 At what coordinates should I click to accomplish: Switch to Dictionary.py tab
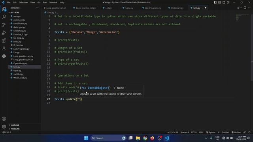point(177,8)
